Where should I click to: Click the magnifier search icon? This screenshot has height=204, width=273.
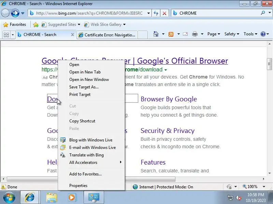[x=263, y=13]
